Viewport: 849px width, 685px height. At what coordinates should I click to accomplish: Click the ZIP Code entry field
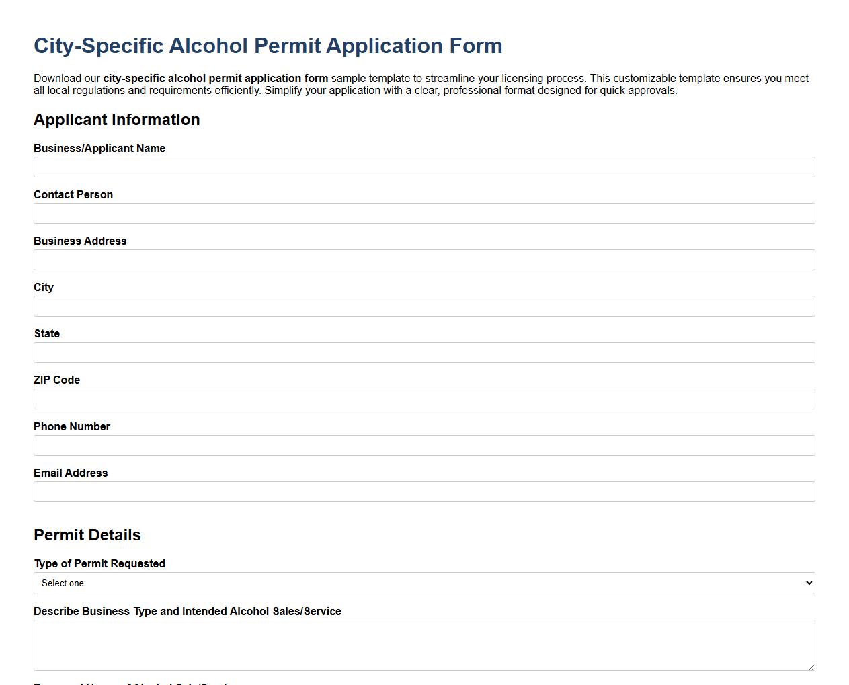click(x=423, y=399)
